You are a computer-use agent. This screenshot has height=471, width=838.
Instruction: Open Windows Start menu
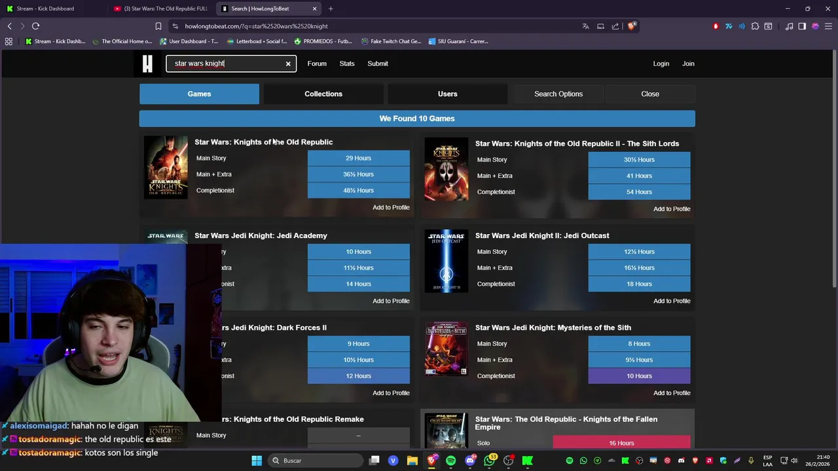[257, 461]
